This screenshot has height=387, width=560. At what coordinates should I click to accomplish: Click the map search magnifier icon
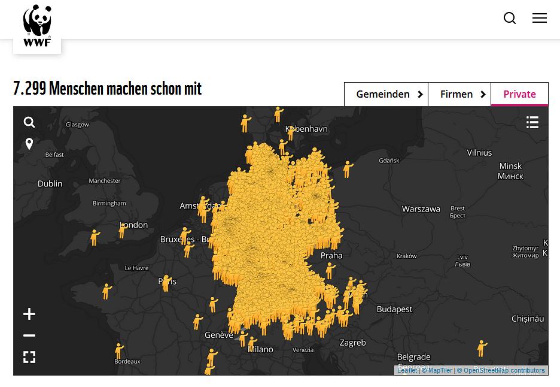(x=29, y=122)
